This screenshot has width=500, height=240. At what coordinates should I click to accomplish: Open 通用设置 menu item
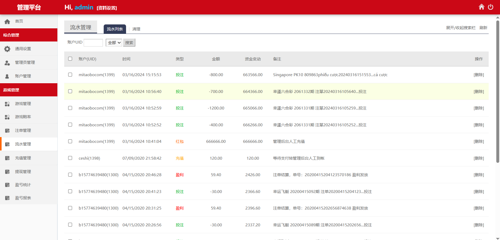(29, 49)
